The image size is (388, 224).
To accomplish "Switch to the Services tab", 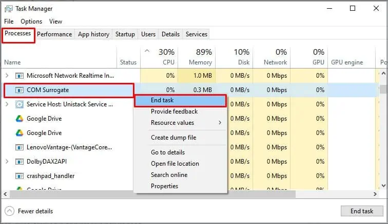I will click(x=197, y=34).
